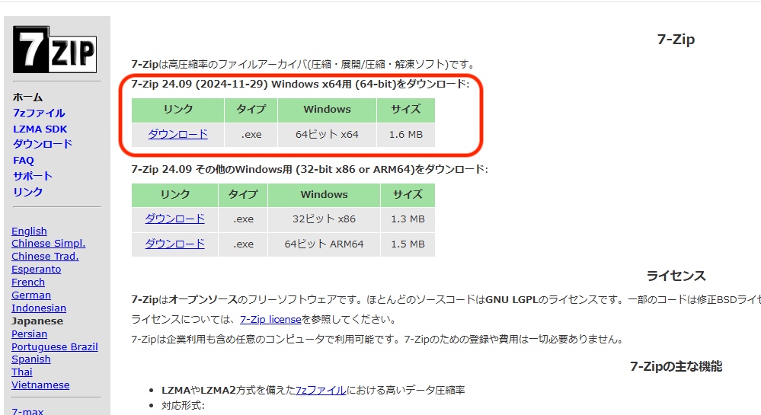Viewport: 761px width, 415px height.
Task: Click the 7-Zip page title heading
Action: [x=676, y=40]
